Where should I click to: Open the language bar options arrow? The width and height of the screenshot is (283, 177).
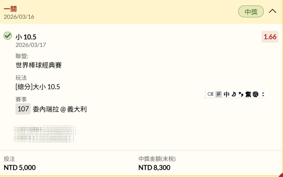[263, 94]
